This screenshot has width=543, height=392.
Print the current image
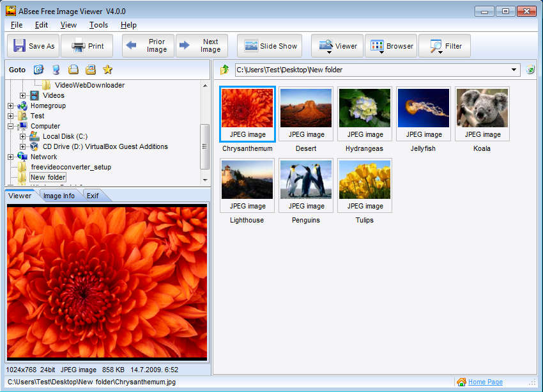(88, 46)
